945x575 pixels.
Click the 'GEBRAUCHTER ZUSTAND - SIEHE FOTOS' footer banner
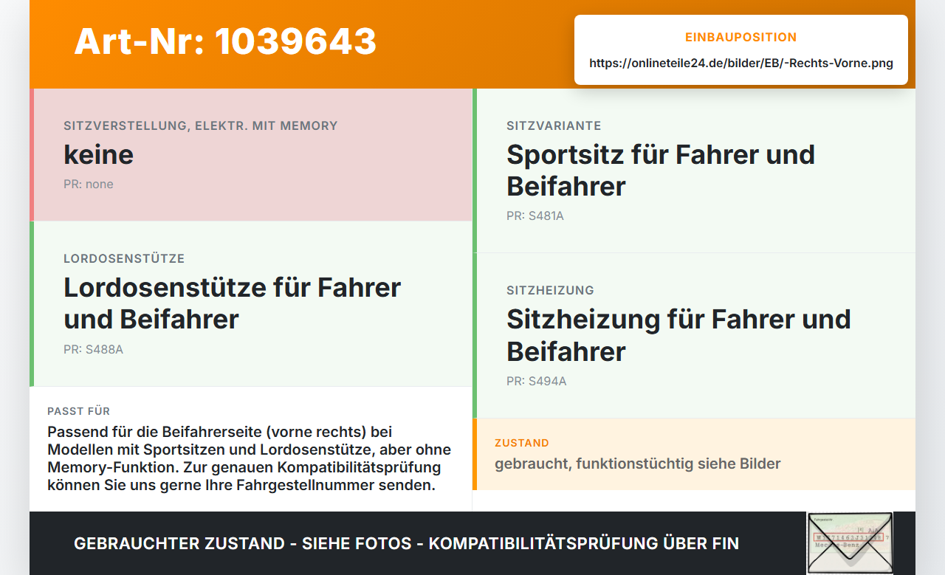click(x=406, y=543)
